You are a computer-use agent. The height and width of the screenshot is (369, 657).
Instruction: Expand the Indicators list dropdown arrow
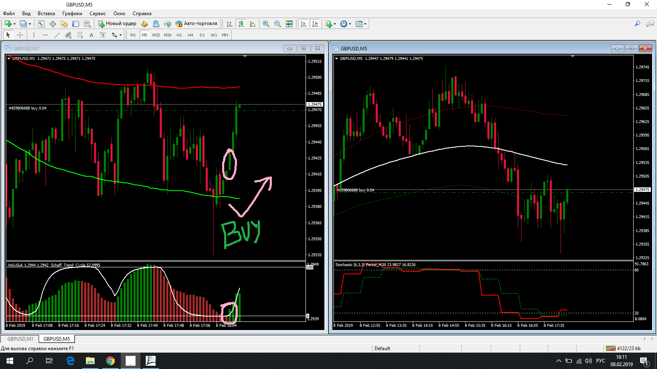pyautogui.click(x=335, y=24)
